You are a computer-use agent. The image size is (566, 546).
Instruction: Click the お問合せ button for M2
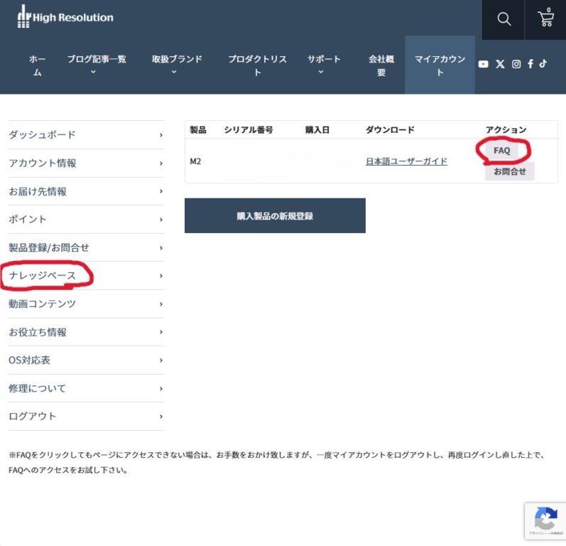[509, 171]
